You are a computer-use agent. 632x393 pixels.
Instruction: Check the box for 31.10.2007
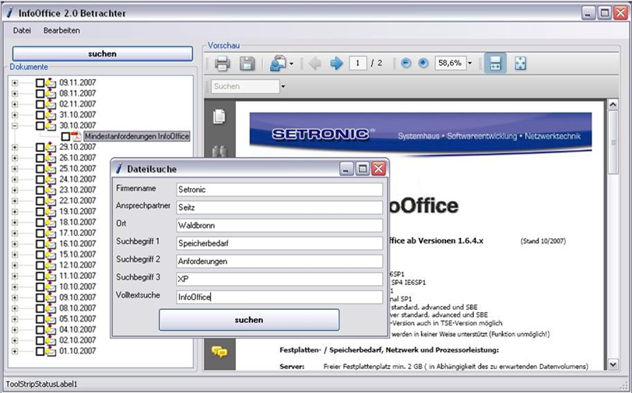pyautogui.click(x=40, y=115)
